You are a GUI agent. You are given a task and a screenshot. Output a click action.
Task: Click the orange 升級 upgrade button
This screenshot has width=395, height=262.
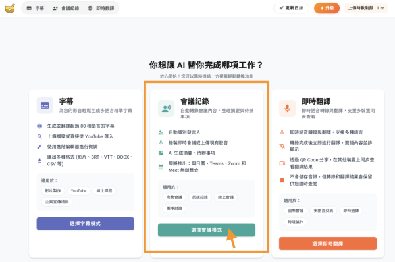pos(327,8)
